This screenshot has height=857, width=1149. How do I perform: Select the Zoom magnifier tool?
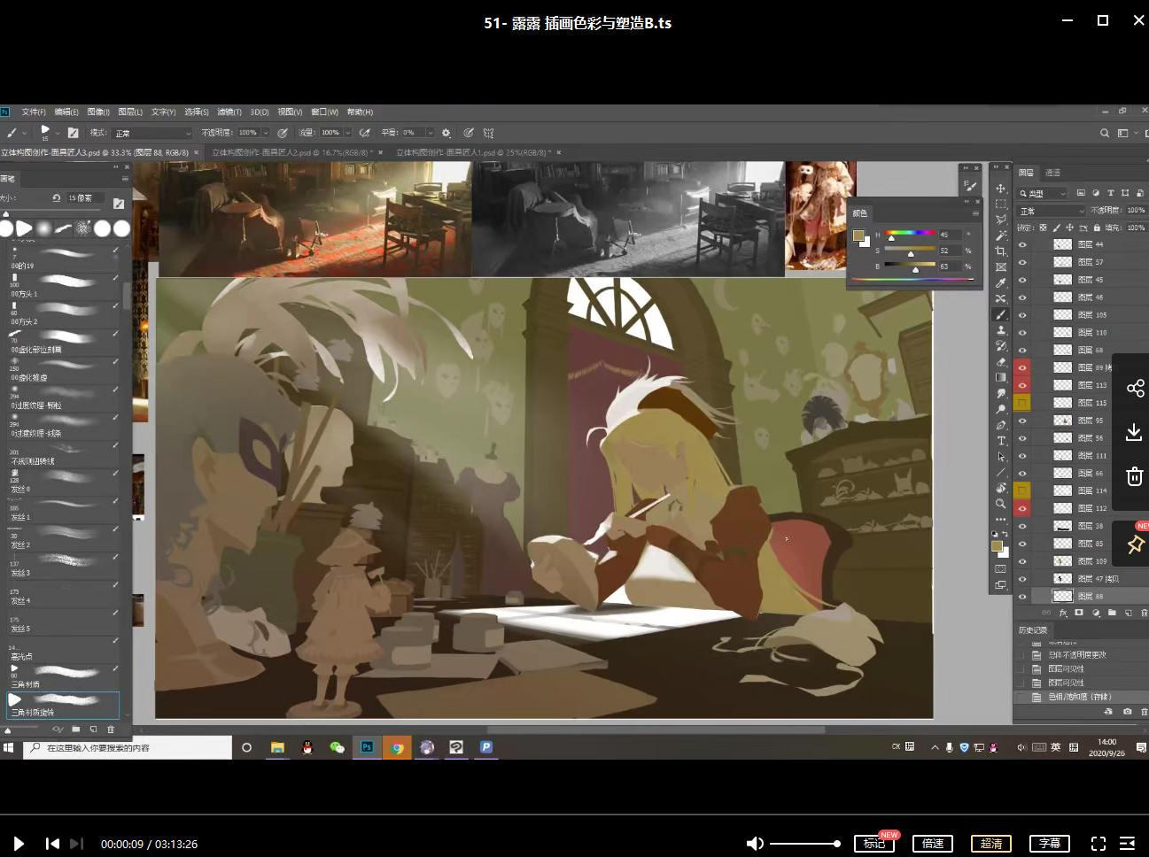[1001, 504]
